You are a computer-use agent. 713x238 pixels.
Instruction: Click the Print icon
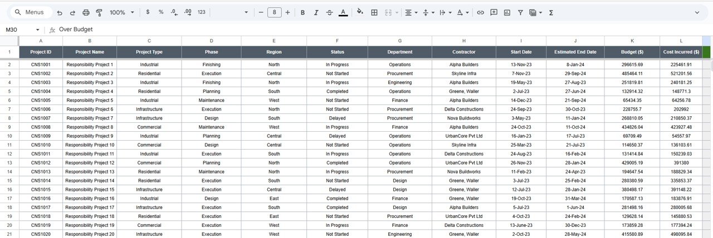[86, 12]
